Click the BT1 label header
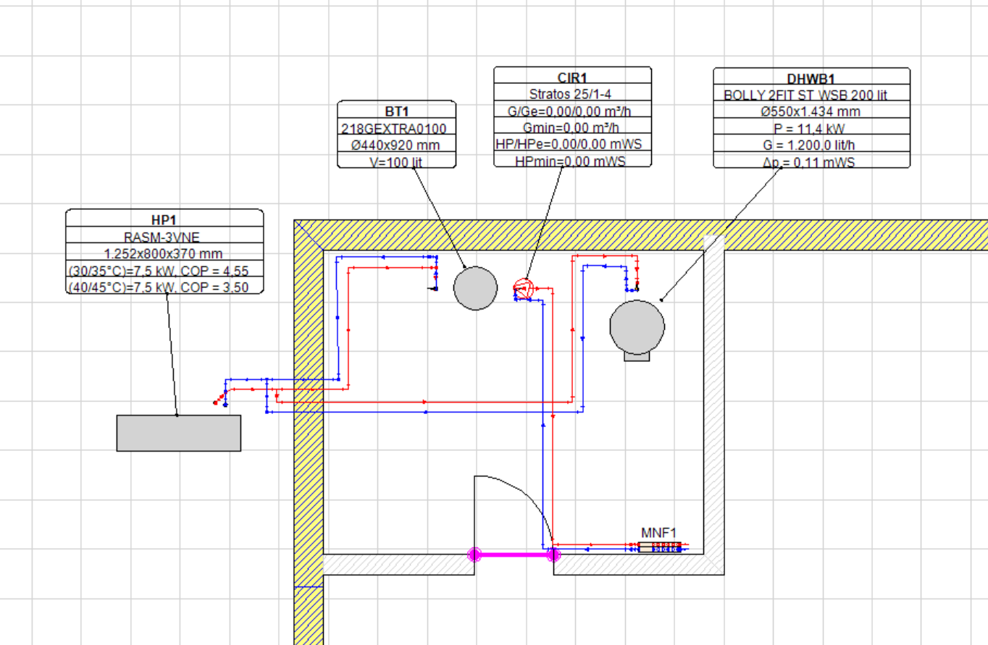The image size is (988, 645). click(x=396, y=111)
